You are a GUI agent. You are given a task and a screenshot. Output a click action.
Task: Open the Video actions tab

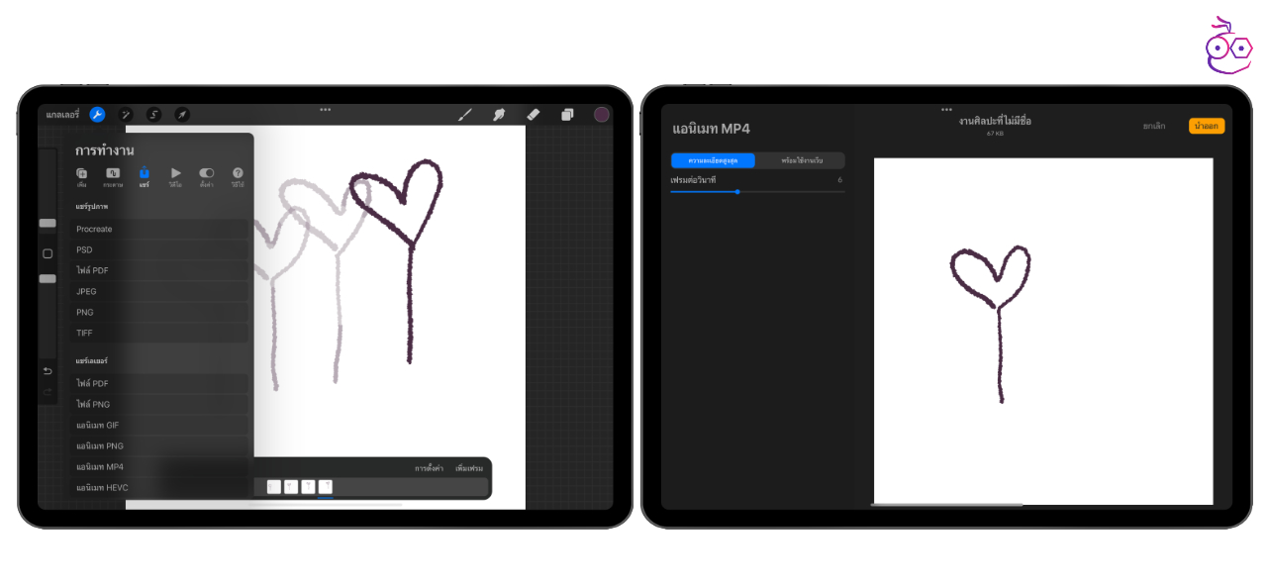coord(175,177)
